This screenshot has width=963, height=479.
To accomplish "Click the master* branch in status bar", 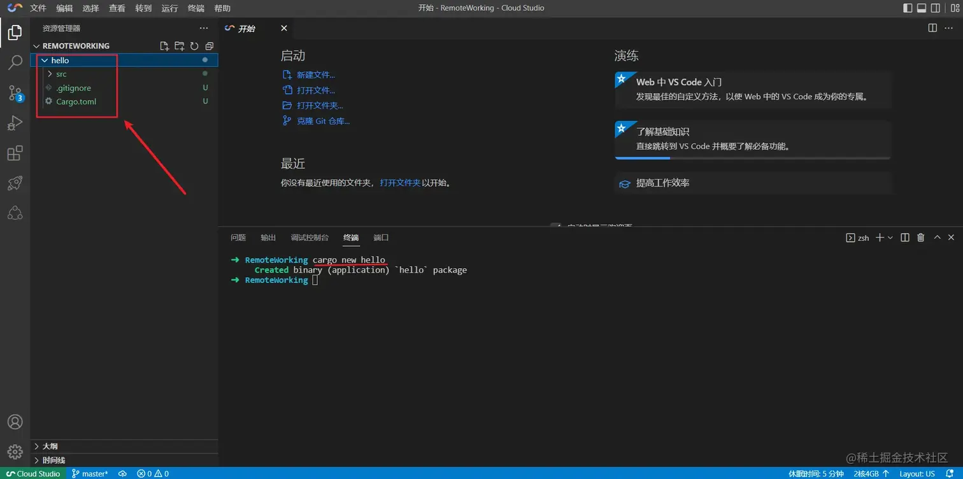I will 90,473.
